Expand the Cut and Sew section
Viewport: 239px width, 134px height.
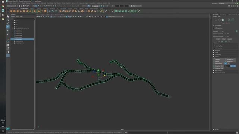pyautogui.click(x=218, y=55)
